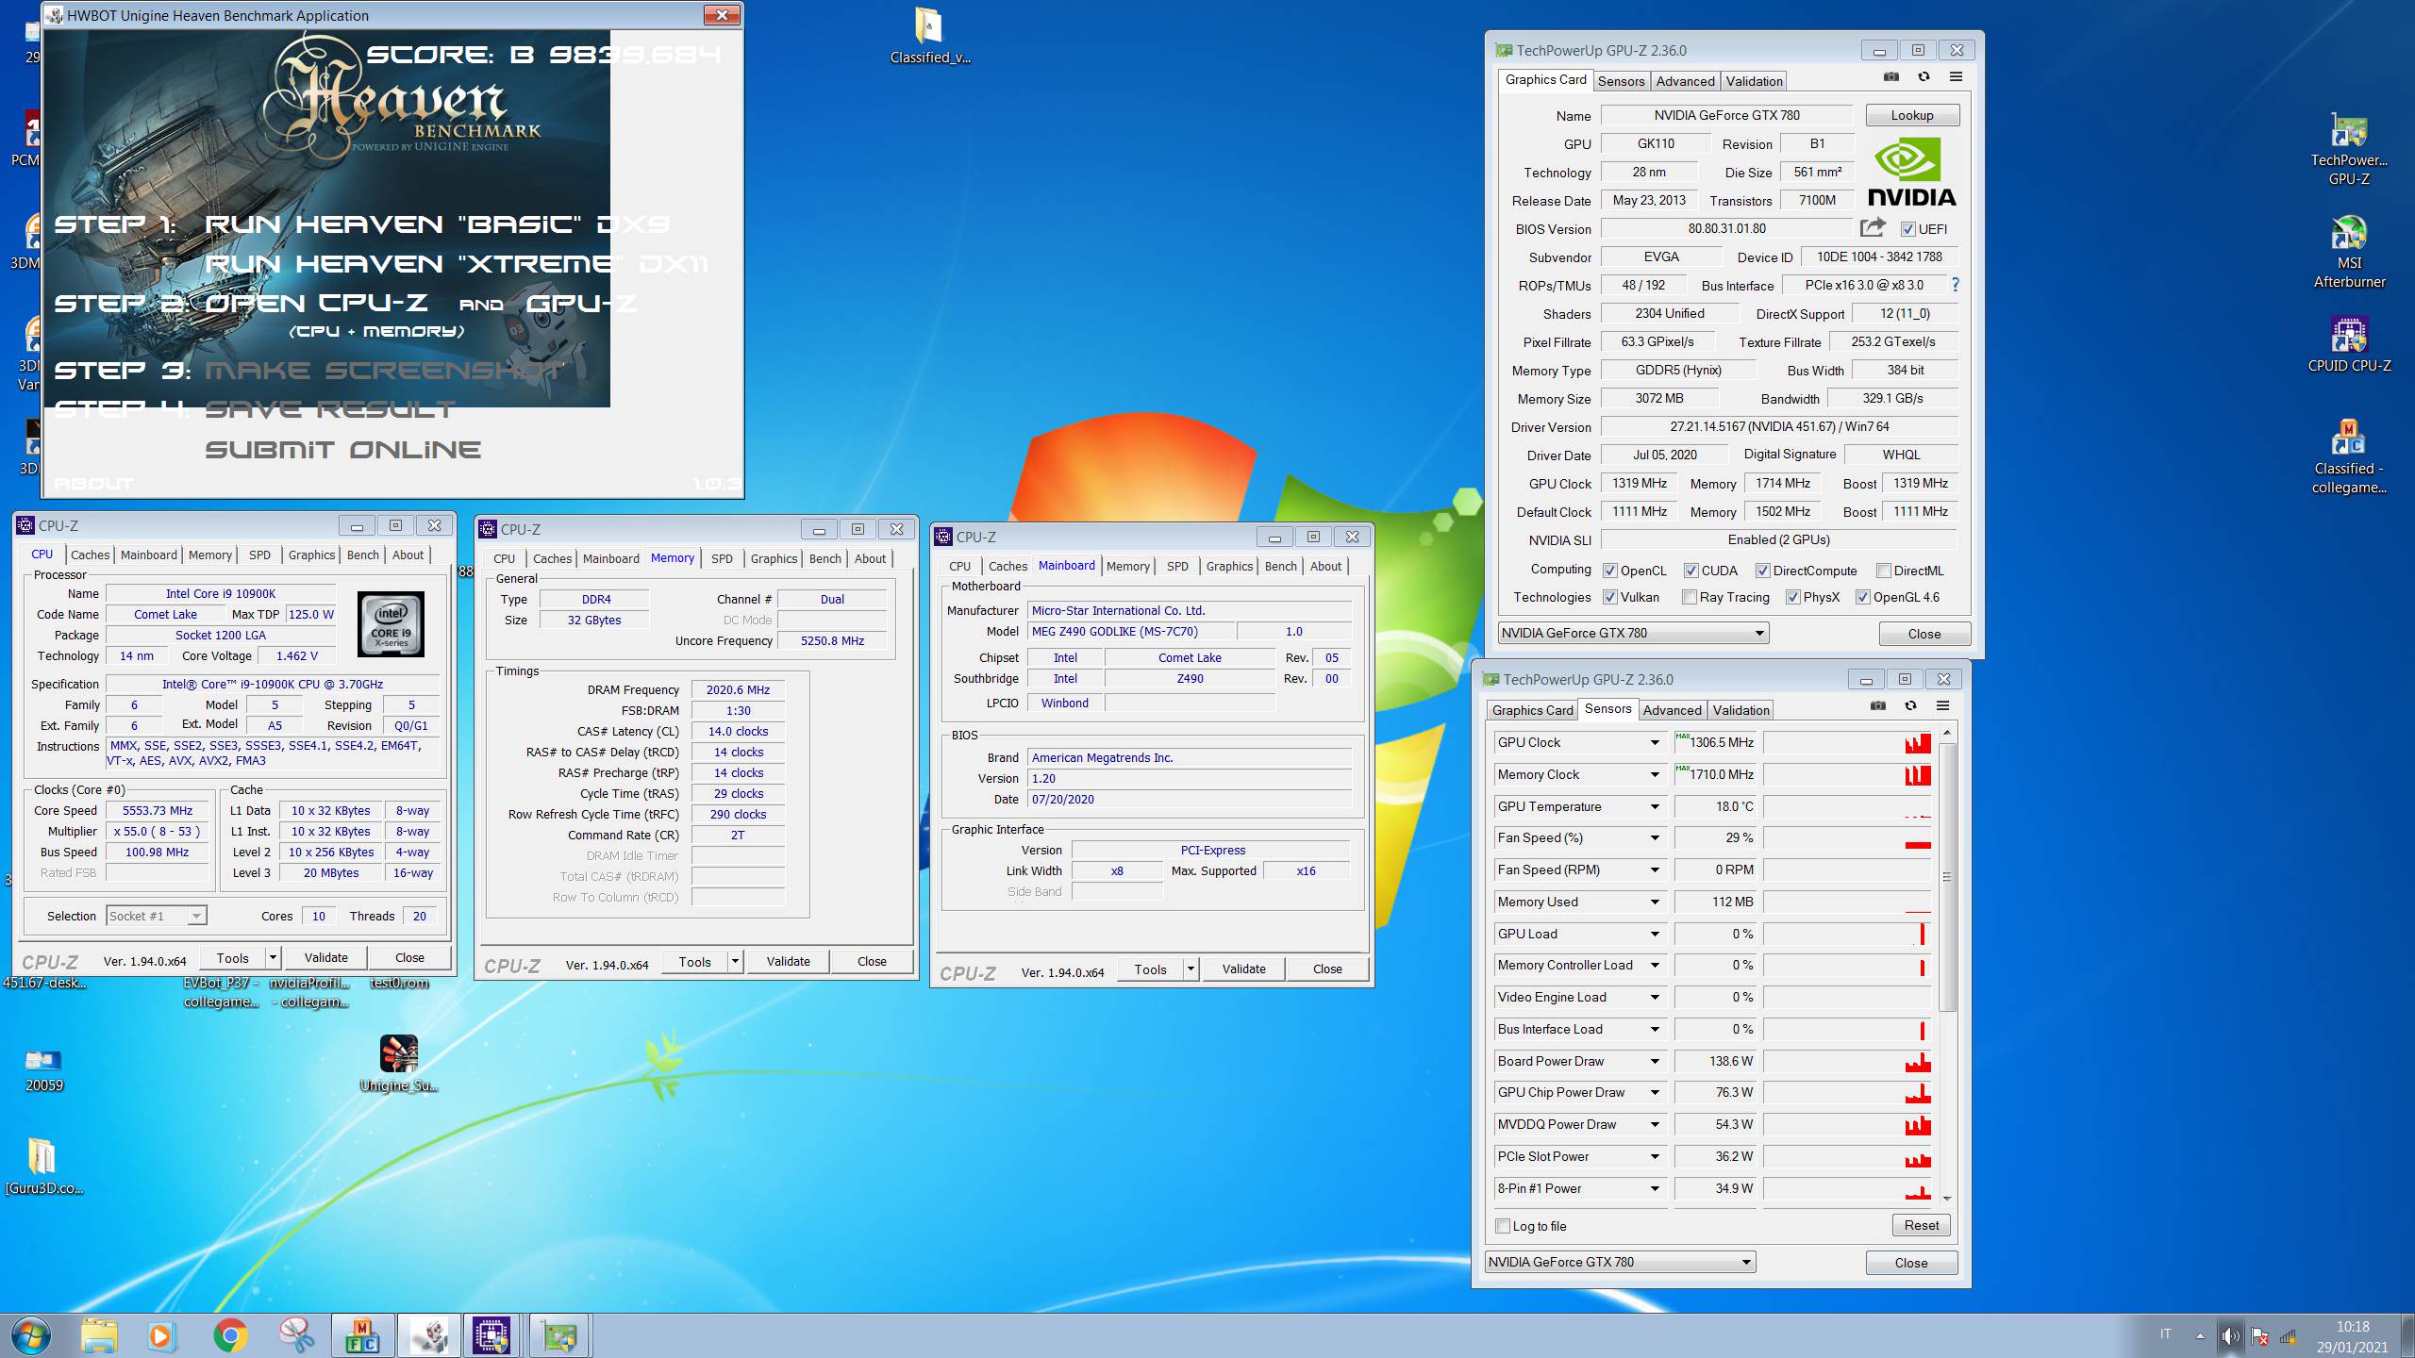Screen dimensions: 2415x1358
Task: Toggle the Ray Tracing checkbox
Action: coord(1690,597)
